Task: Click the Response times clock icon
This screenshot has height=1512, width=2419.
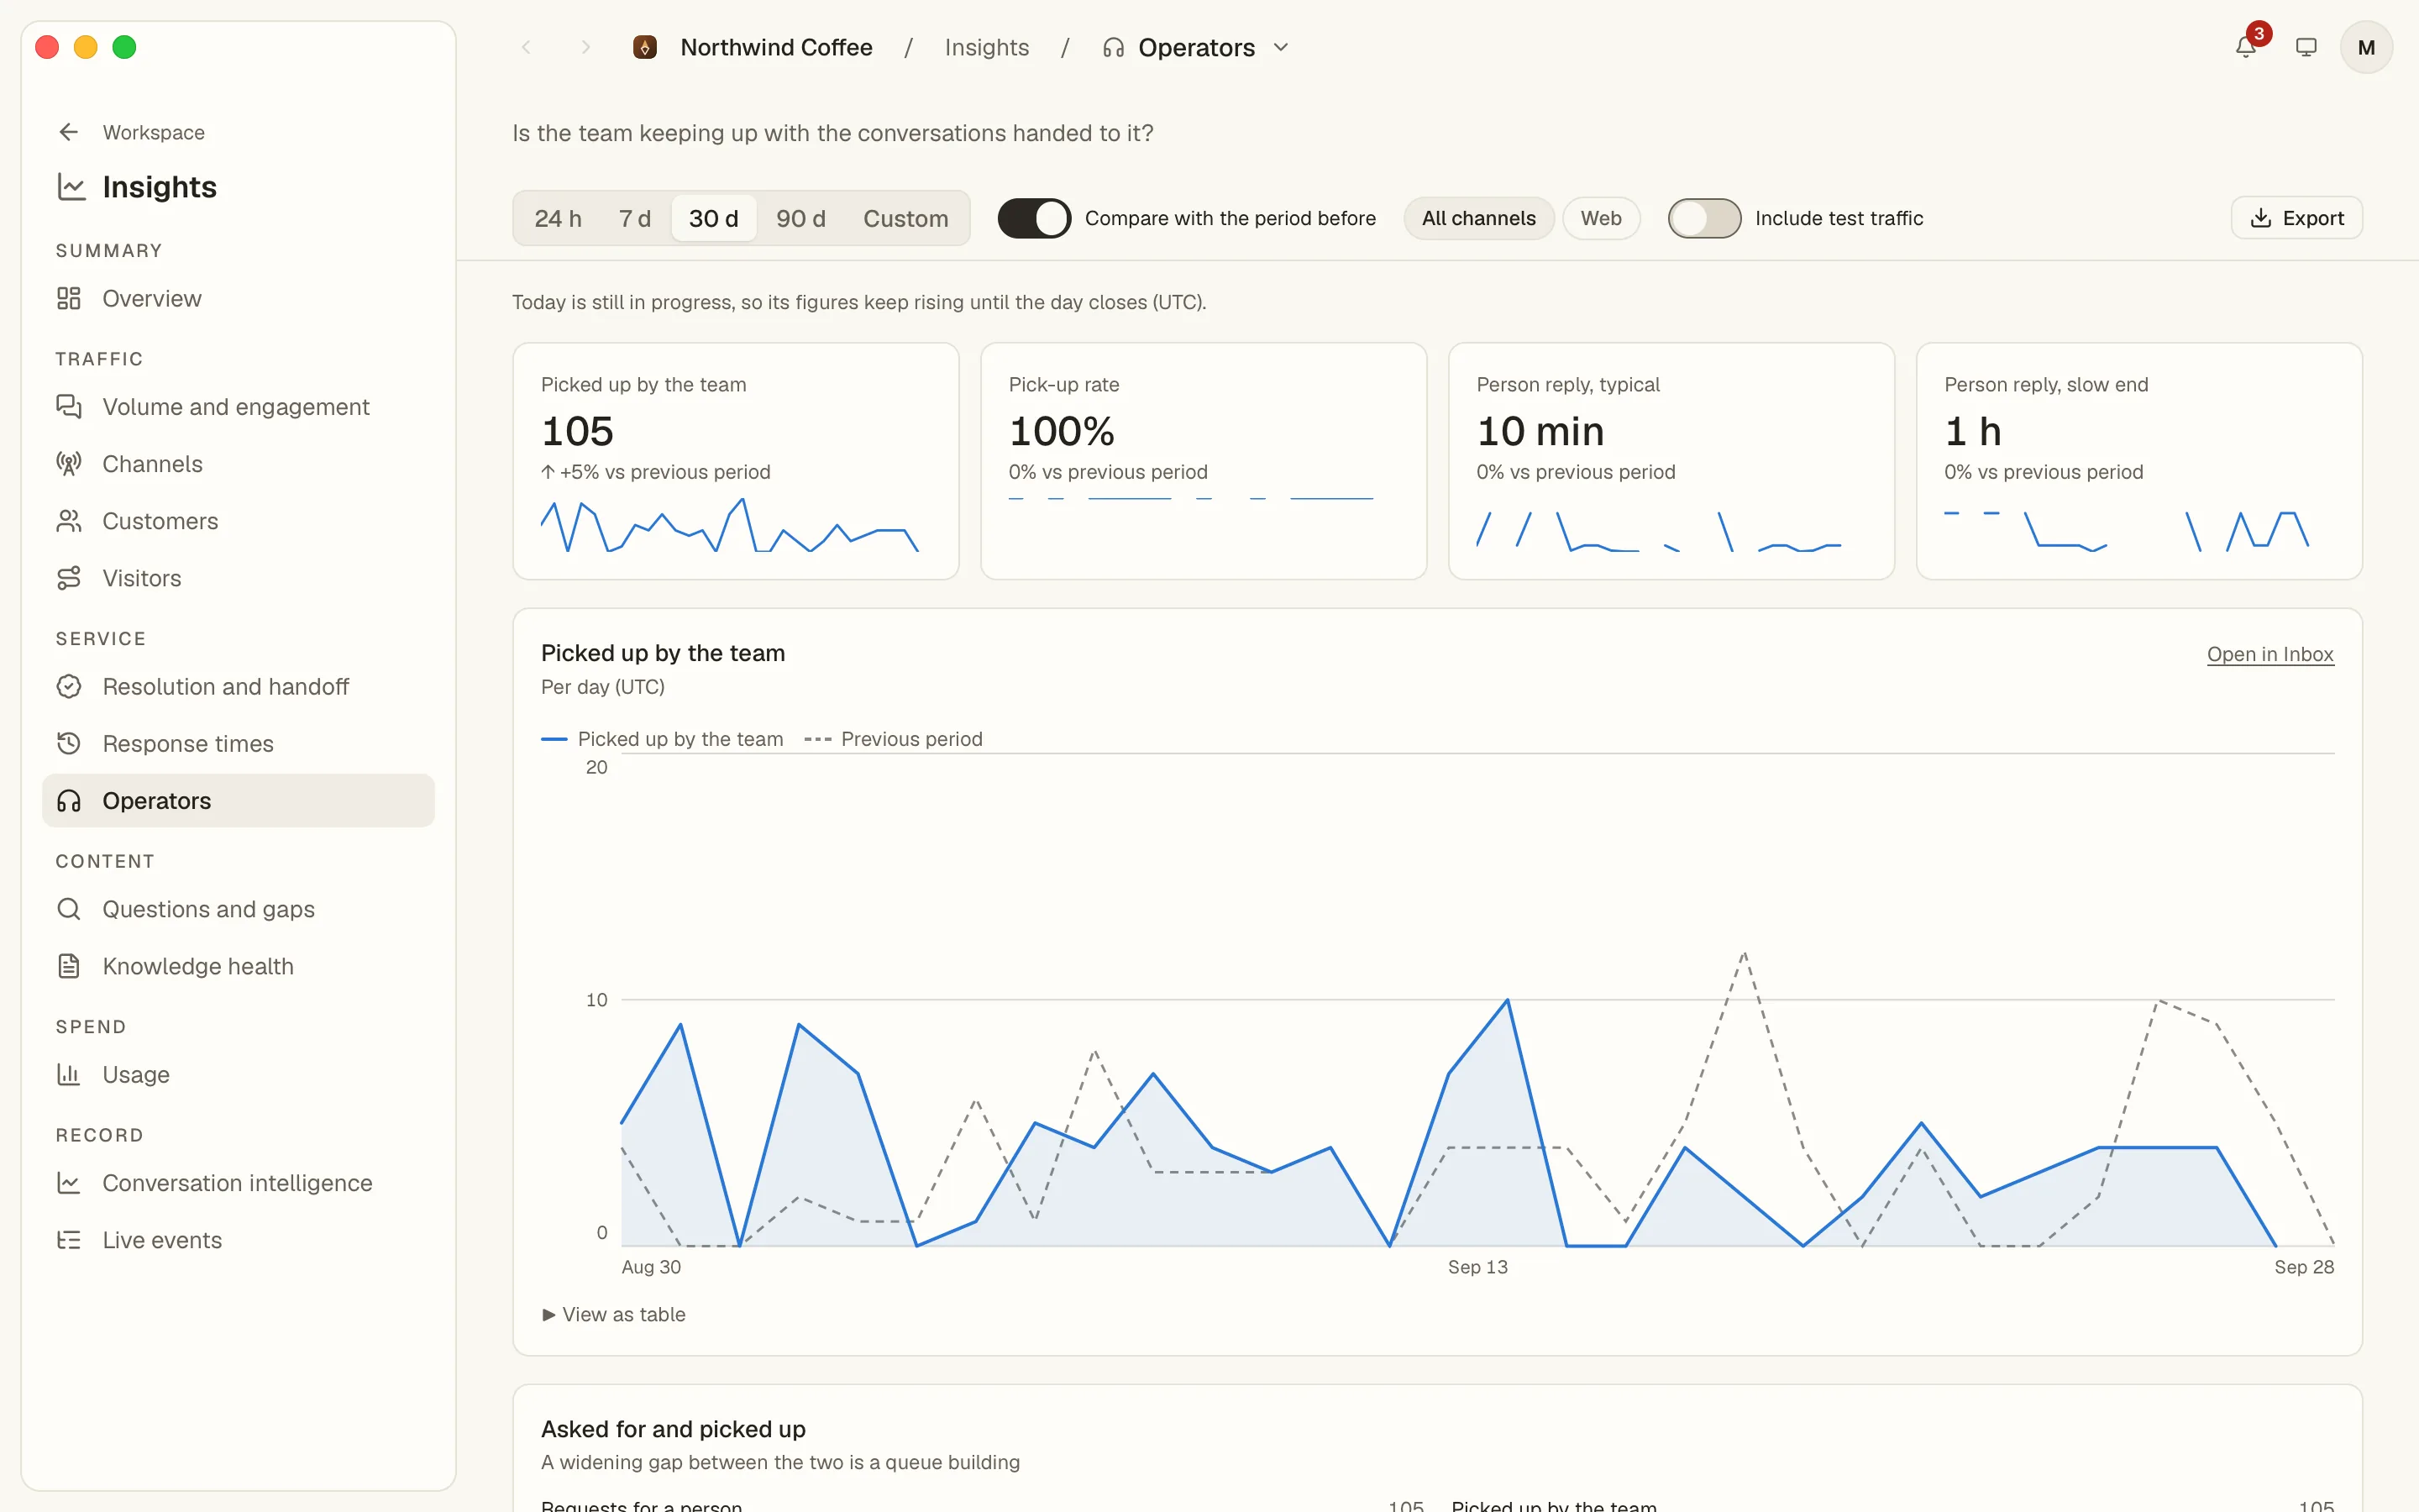Action: [69, 743]
